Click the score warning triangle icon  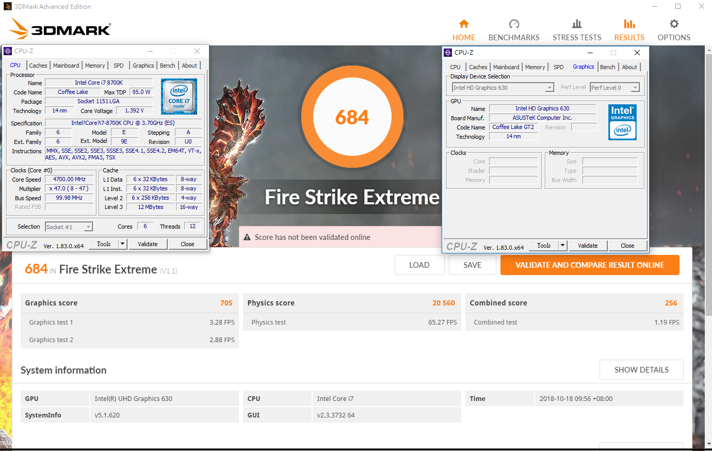(x=247, y=237)
